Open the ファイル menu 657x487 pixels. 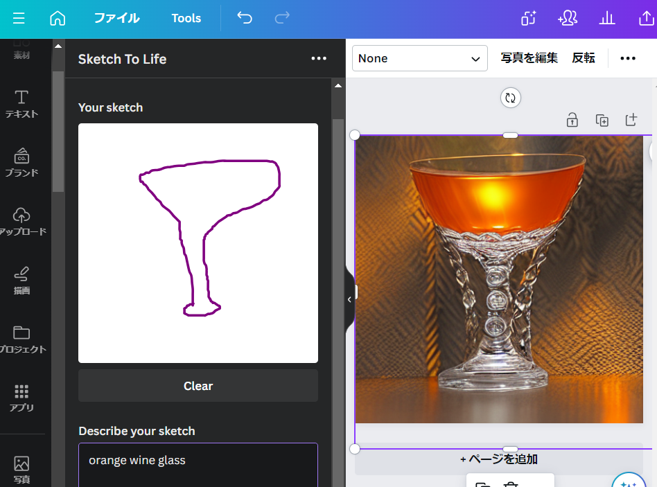[117, 19]
